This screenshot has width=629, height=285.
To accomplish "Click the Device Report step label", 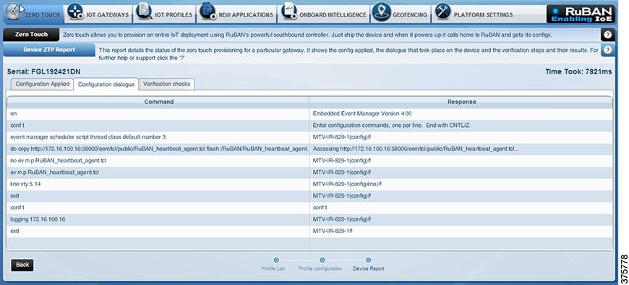I will [369, 268].
